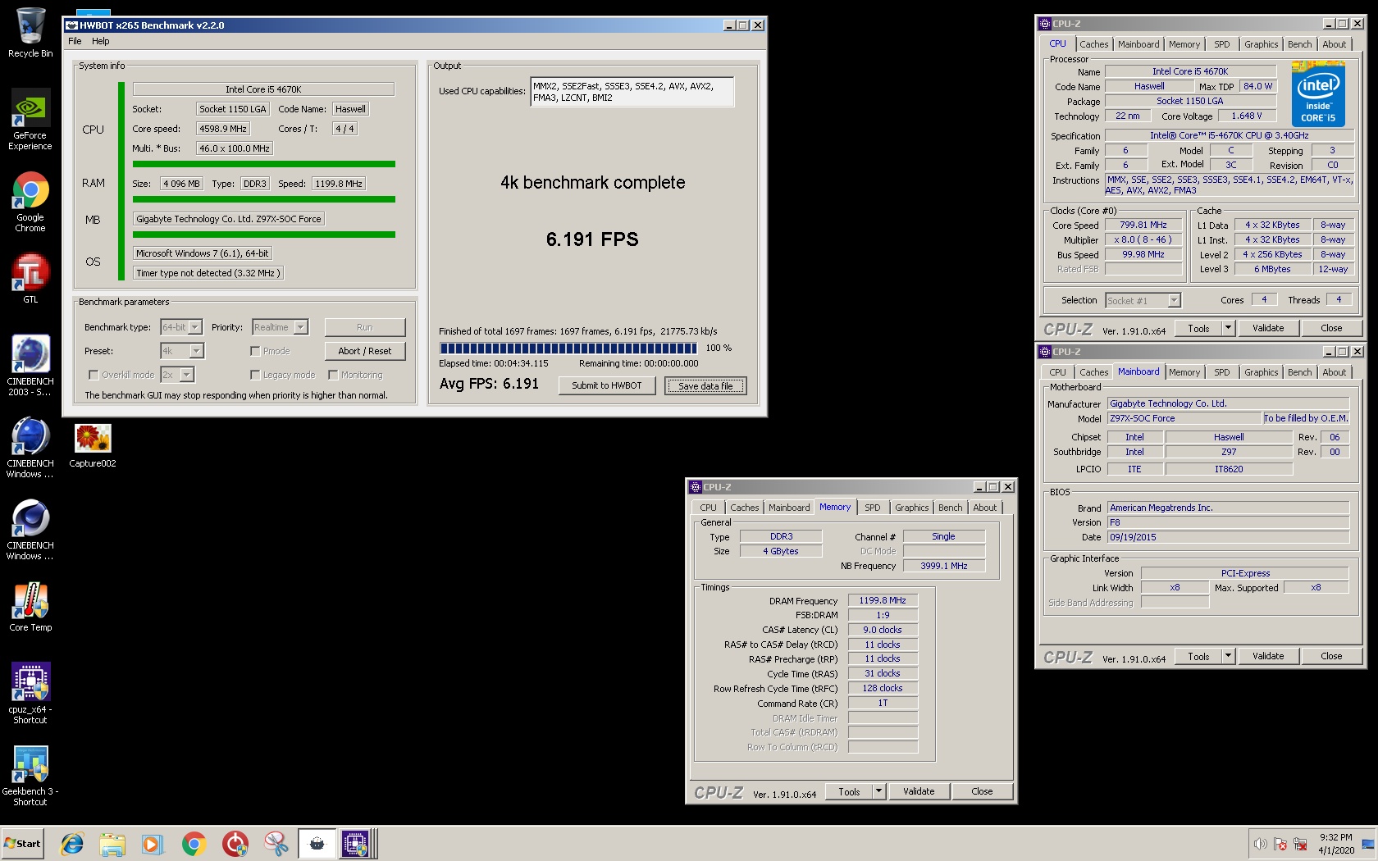Open Windows Explorer folder taskbar icon
This screenshot has width=1378, height=861.
[112, 844]
